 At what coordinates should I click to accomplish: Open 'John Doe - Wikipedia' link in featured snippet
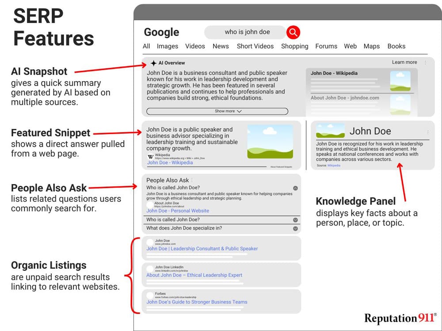(170, 163)
